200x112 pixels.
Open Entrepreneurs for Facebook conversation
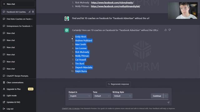[18, 26]
